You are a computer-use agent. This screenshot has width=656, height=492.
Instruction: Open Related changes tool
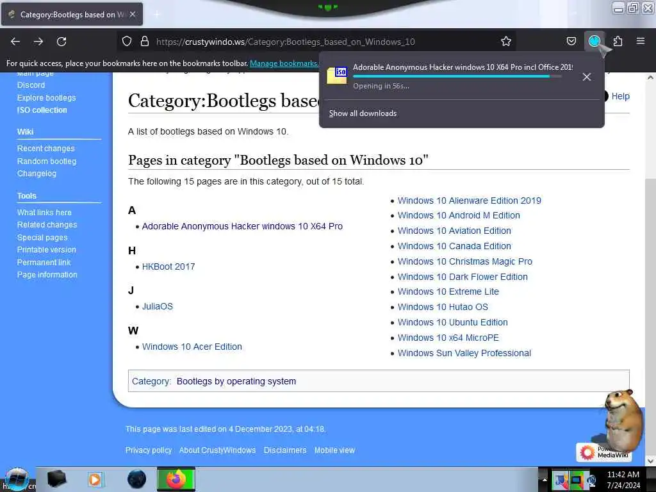point(47,225)
